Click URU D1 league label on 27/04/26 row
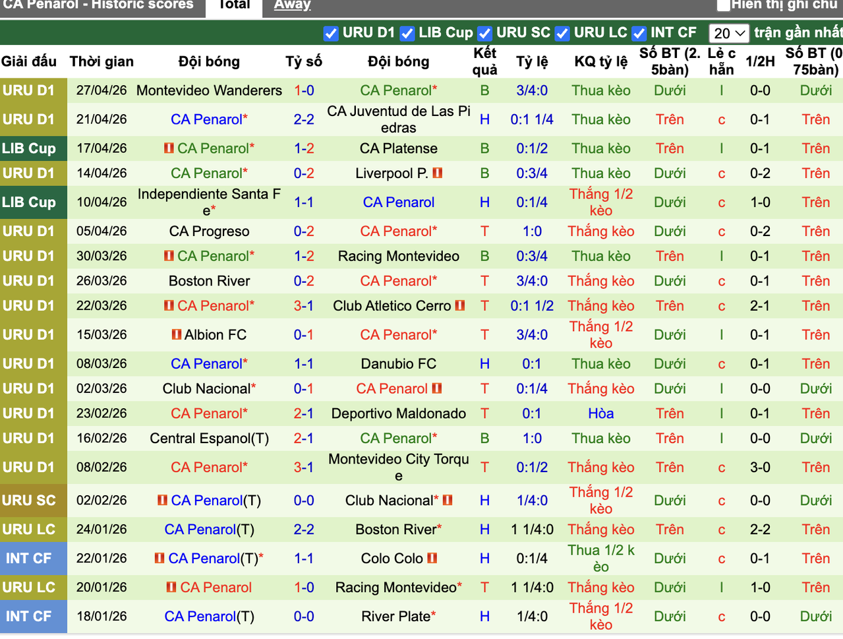The height and width of the screenshot is (639, 843). point(28,90)
